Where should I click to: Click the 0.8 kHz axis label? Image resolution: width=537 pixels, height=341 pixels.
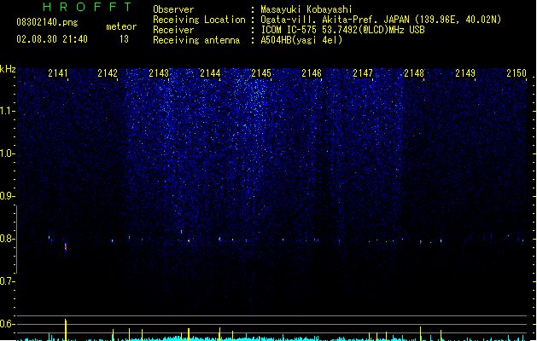point(7,239)
